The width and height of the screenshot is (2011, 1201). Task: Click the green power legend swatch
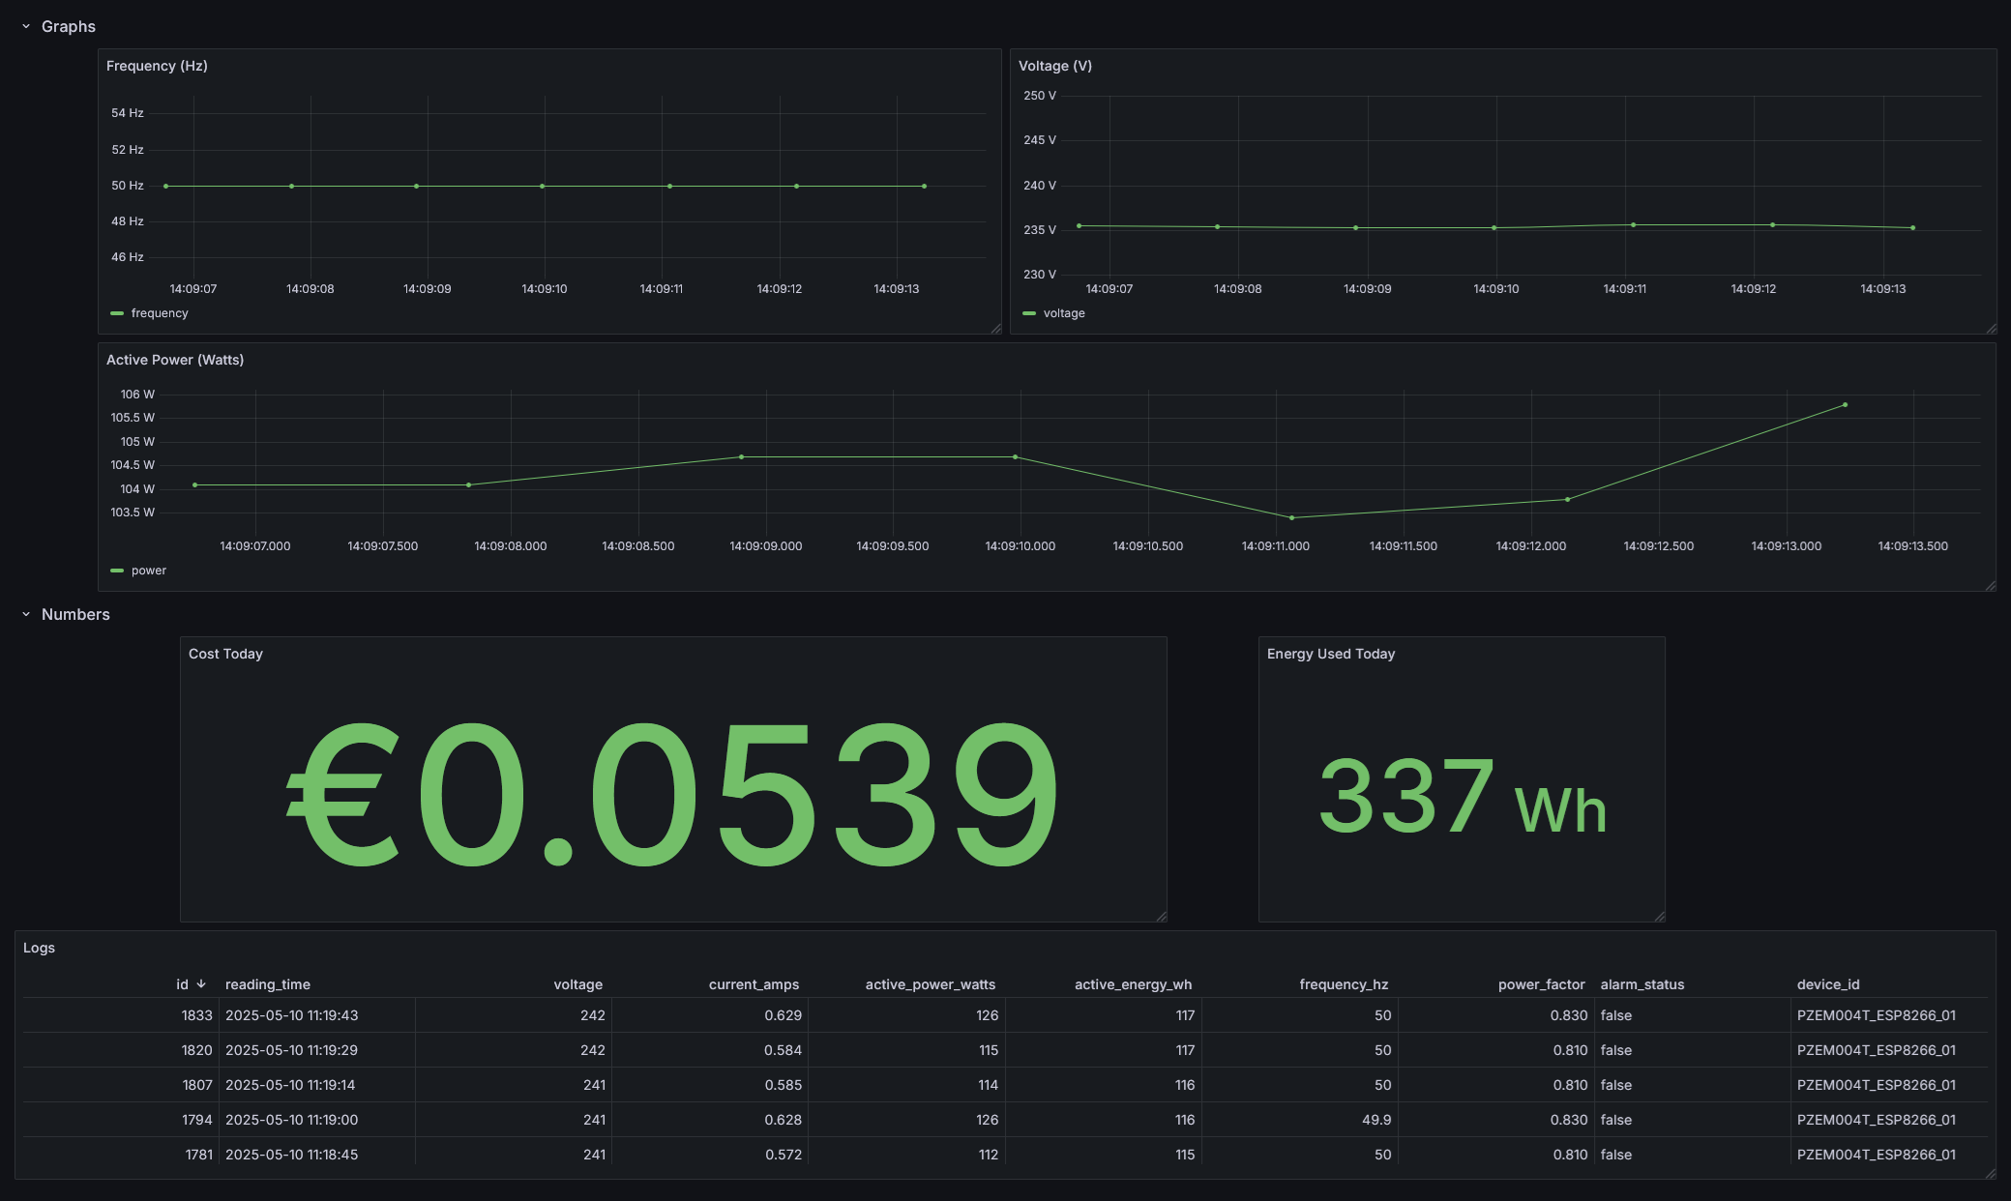[x=115, y=571]
